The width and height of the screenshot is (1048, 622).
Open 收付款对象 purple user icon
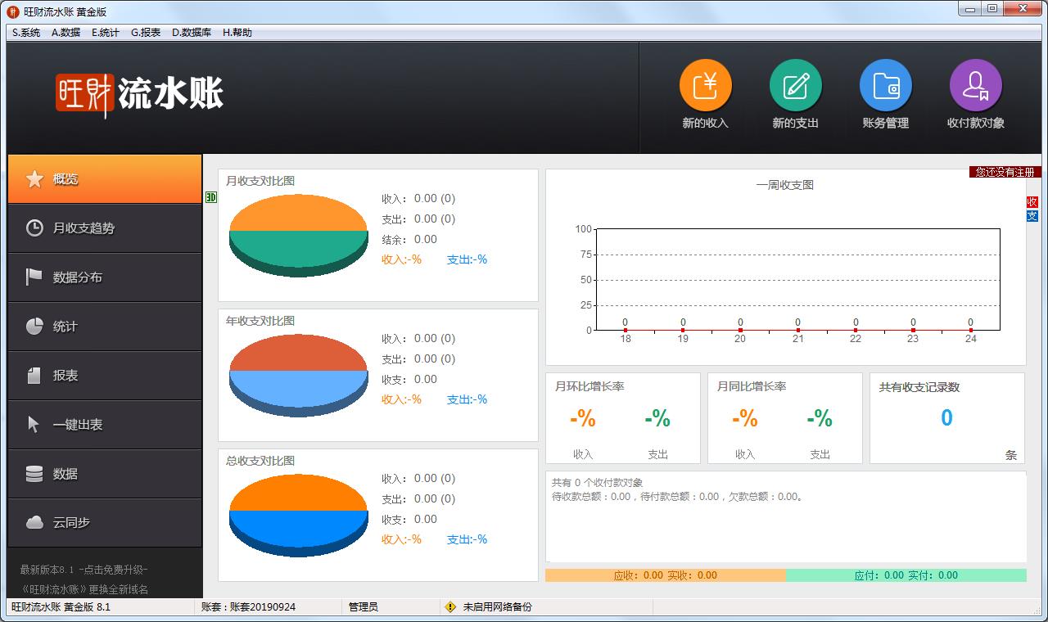pos(975,85)
